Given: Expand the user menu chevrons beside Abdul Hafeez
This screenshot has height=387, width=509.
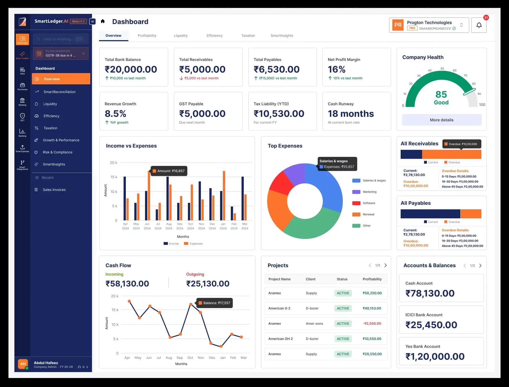Looking at the screenshot, I should tap(87, 367).
